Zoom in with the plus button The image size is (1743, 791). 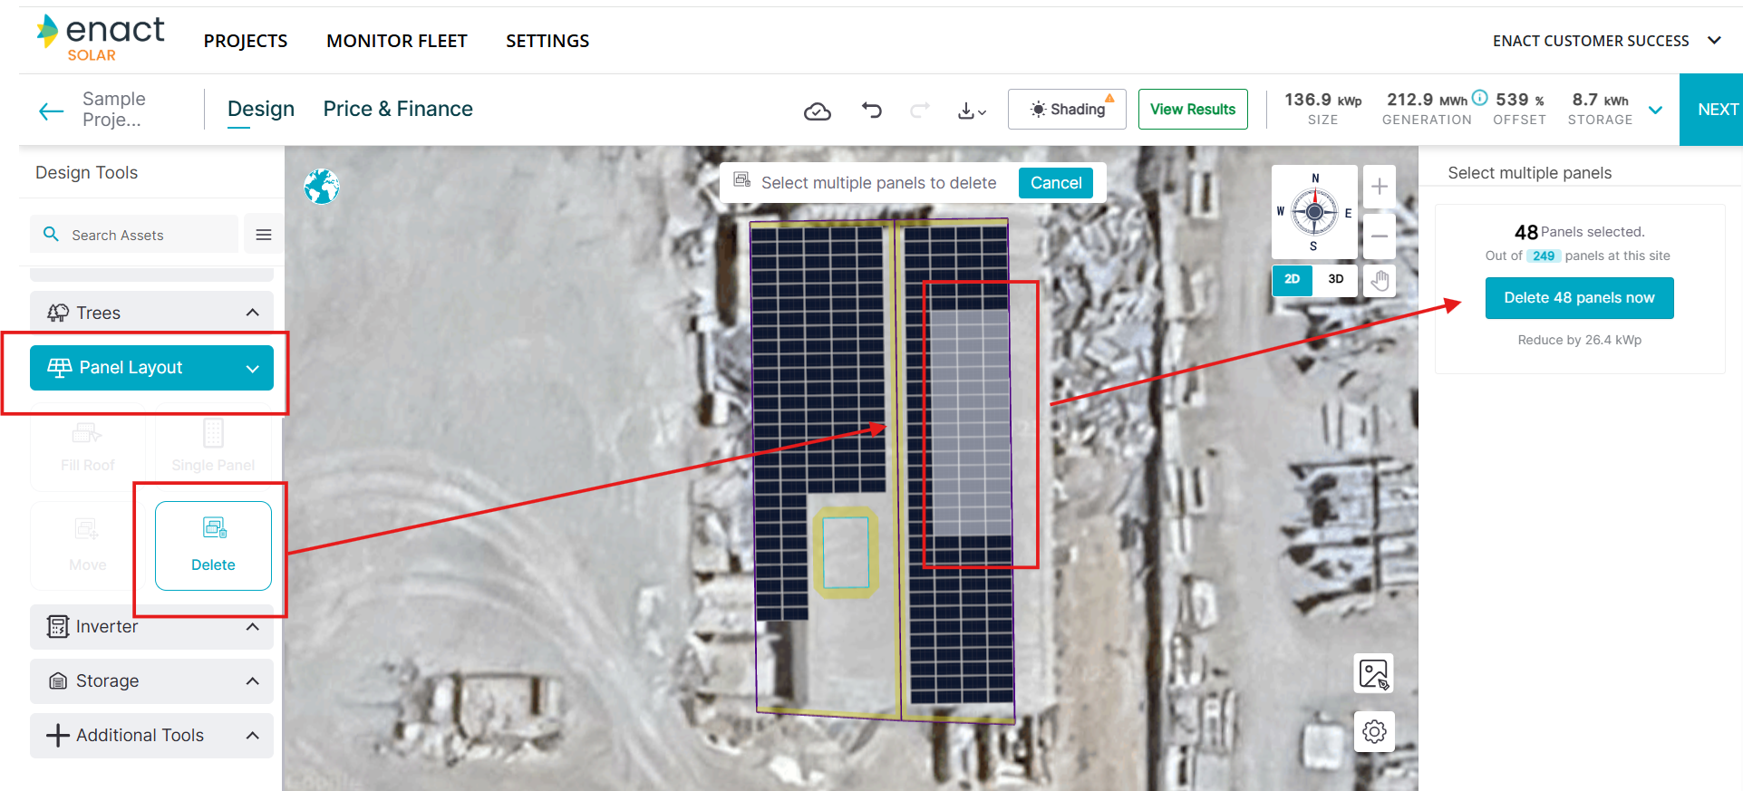click(x=1379, y=187)
